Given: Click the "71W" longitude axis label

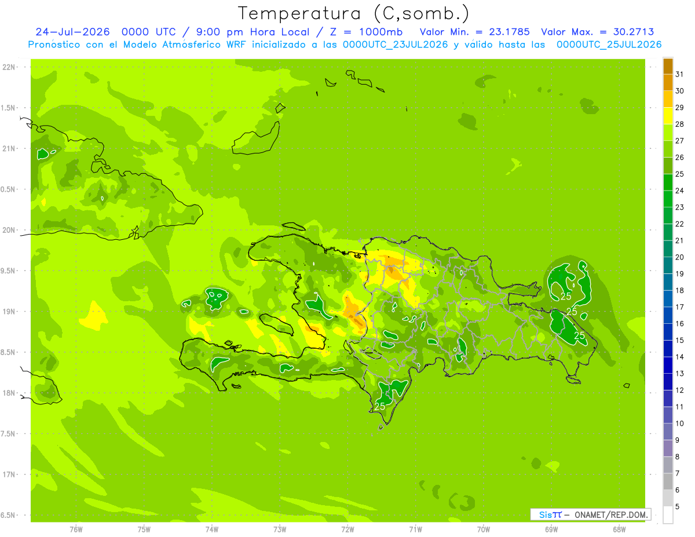Looking at the screenshot, I should (415, 529).
